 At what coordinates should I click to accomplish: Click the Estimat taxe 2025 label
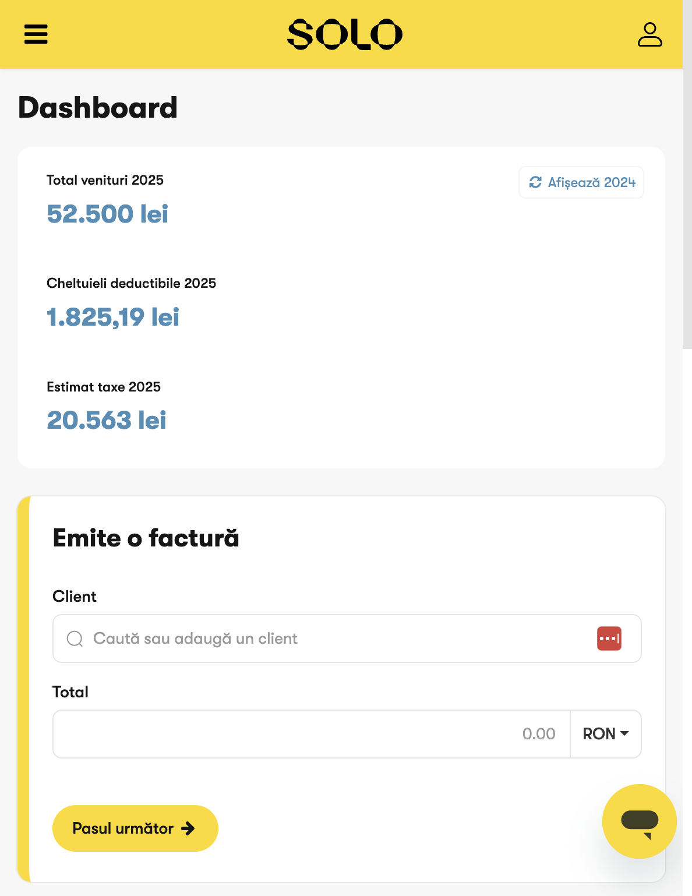104,387
